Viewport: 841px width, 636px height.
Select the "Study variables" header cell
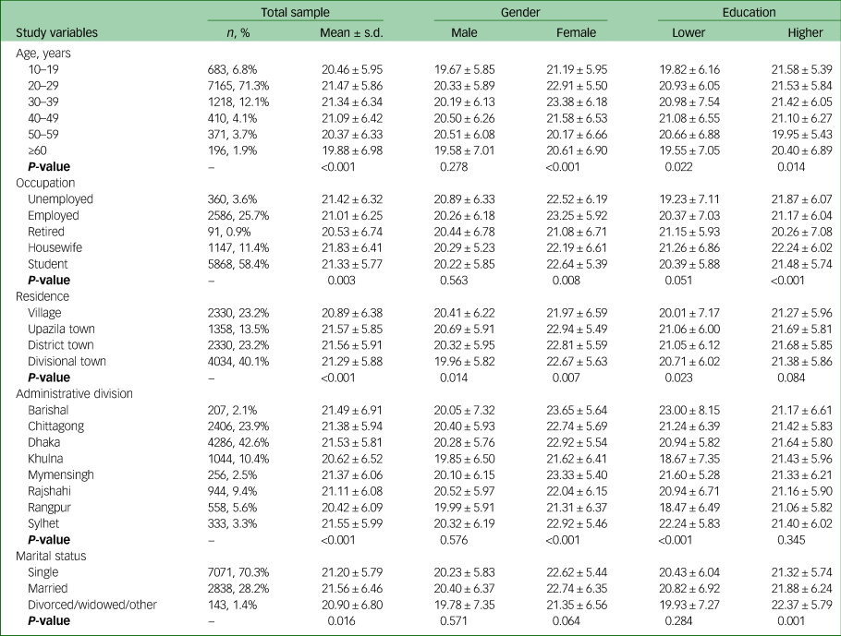[x=57, y=32]
